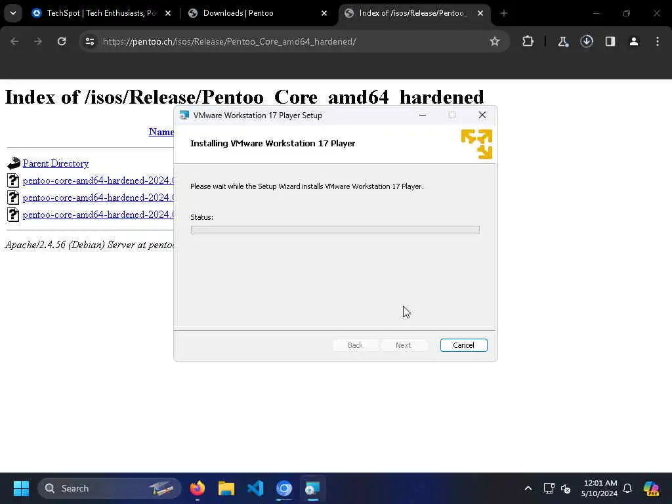This screenshot has height=504, width=672.
Task: Expand the hidden system tray icons
Action: 528,488
